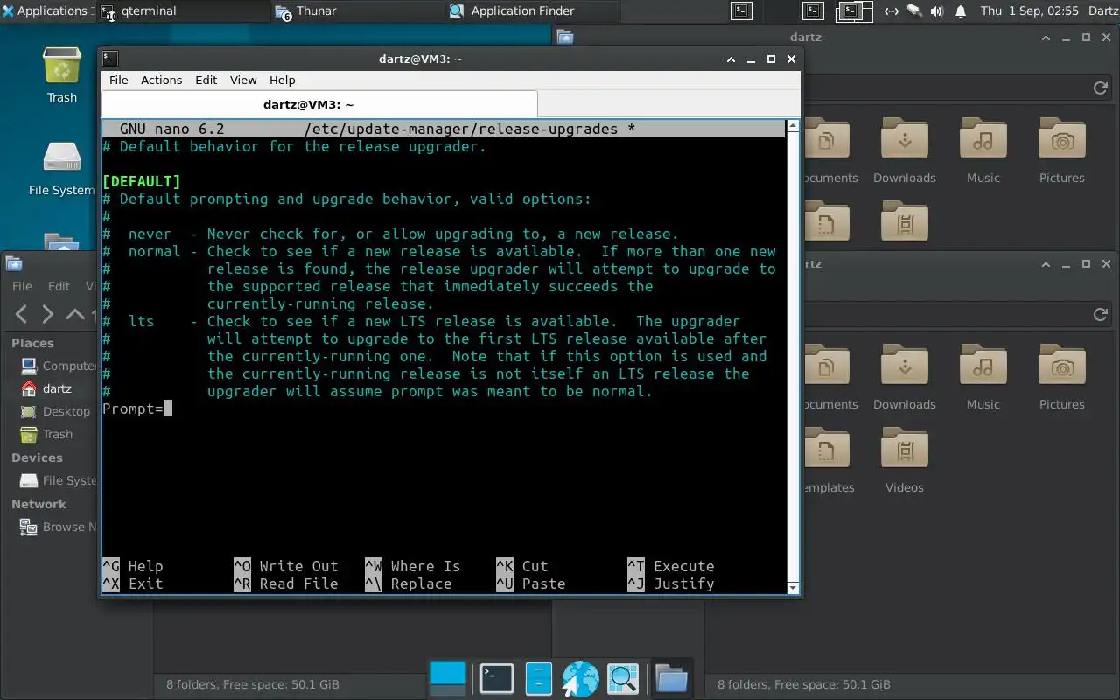Click the terminal scrollbar up arrow
The image size is (1120, 700).
(793, 127)
